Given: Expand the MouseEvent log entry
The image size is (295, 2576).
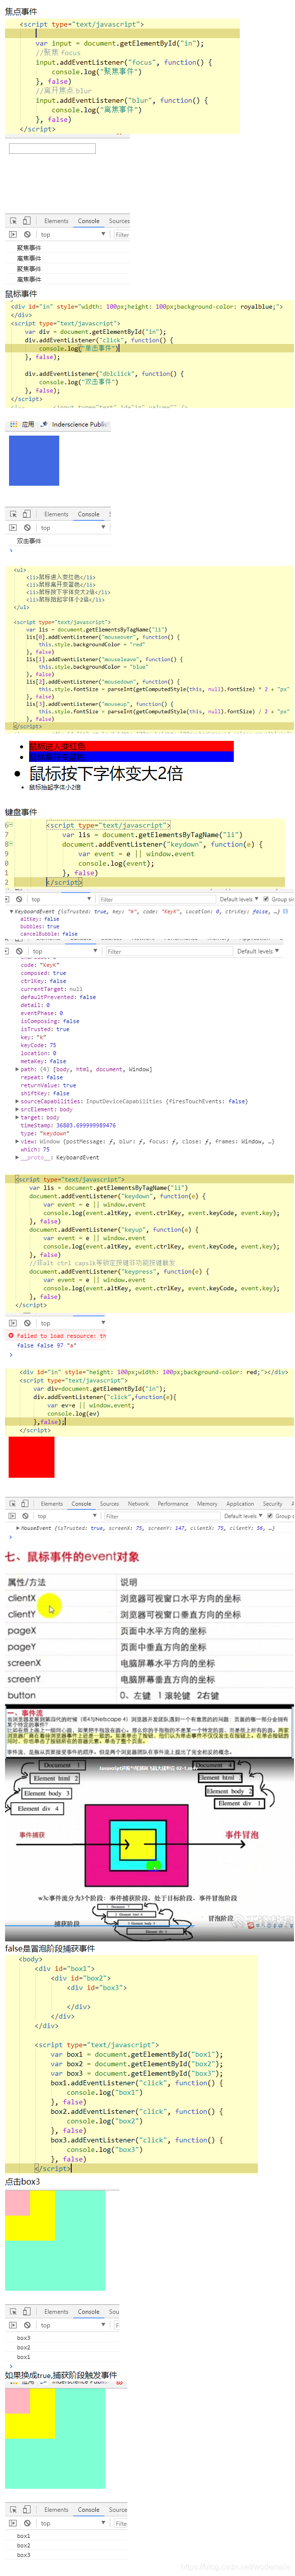Looking at the screenshot, I should tap(17, 1528).
